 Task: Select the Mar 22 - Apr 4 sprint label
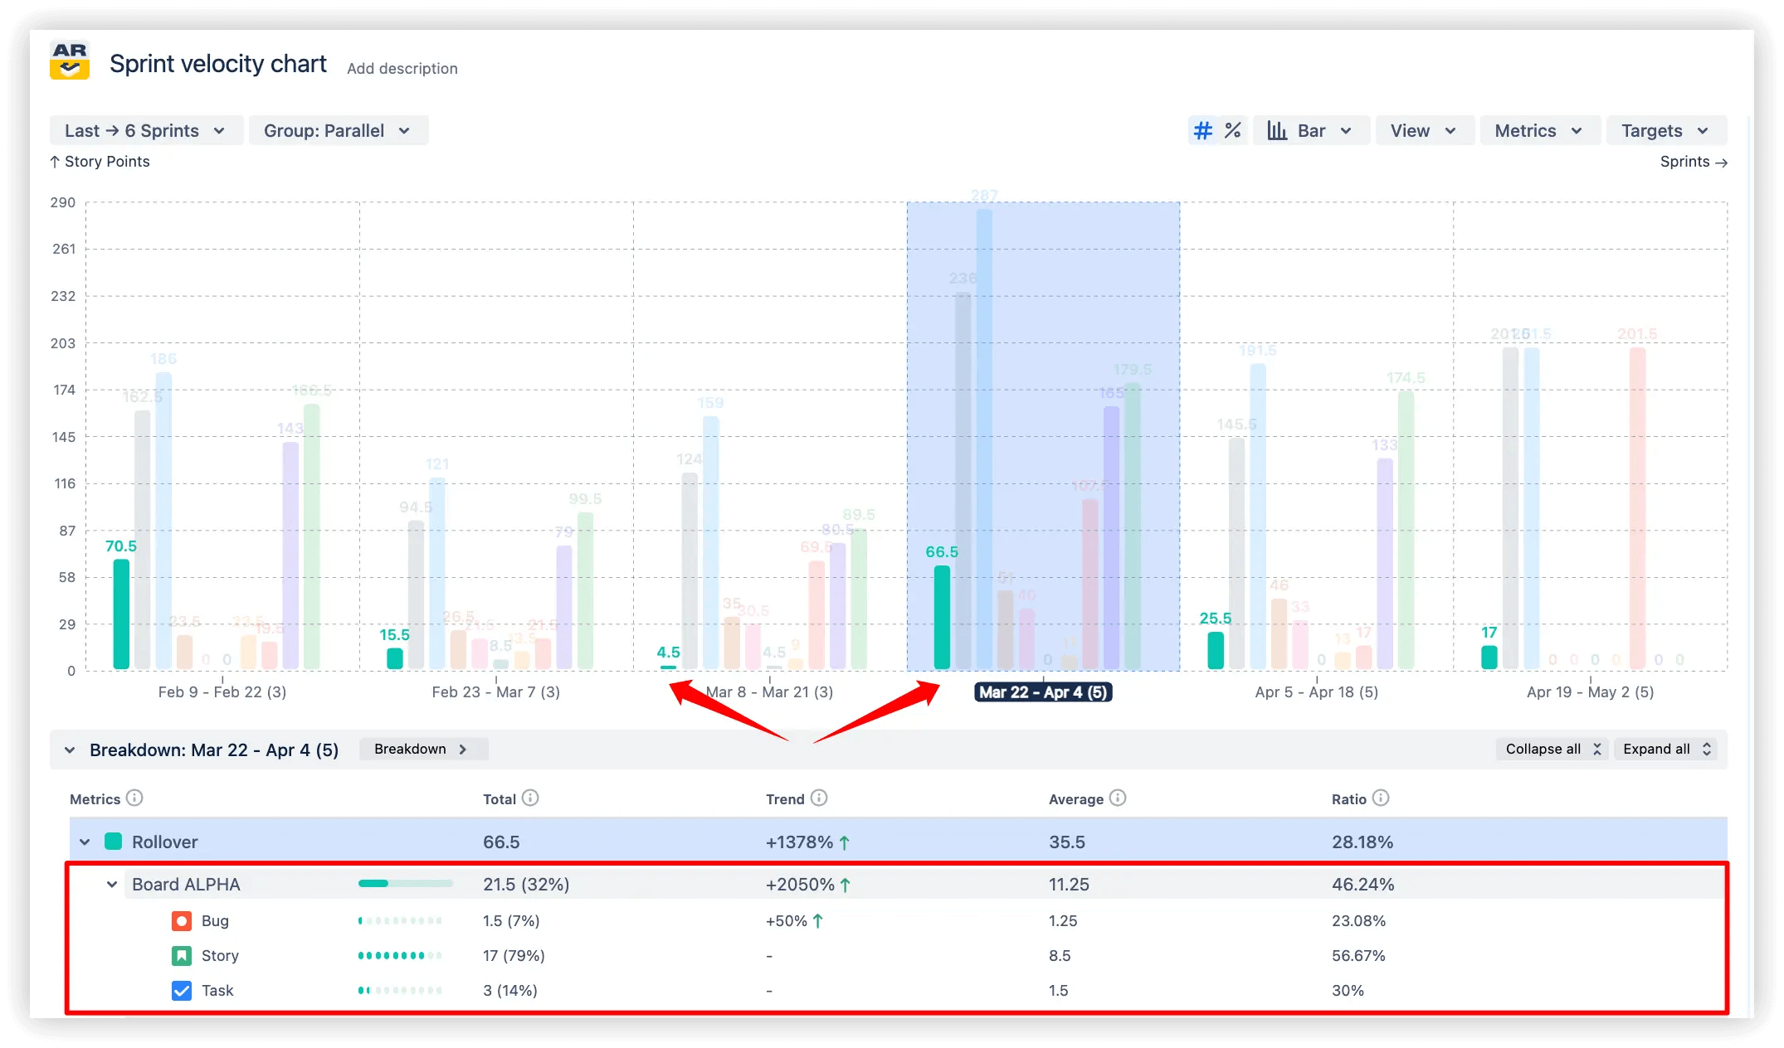pos(1042,692)
